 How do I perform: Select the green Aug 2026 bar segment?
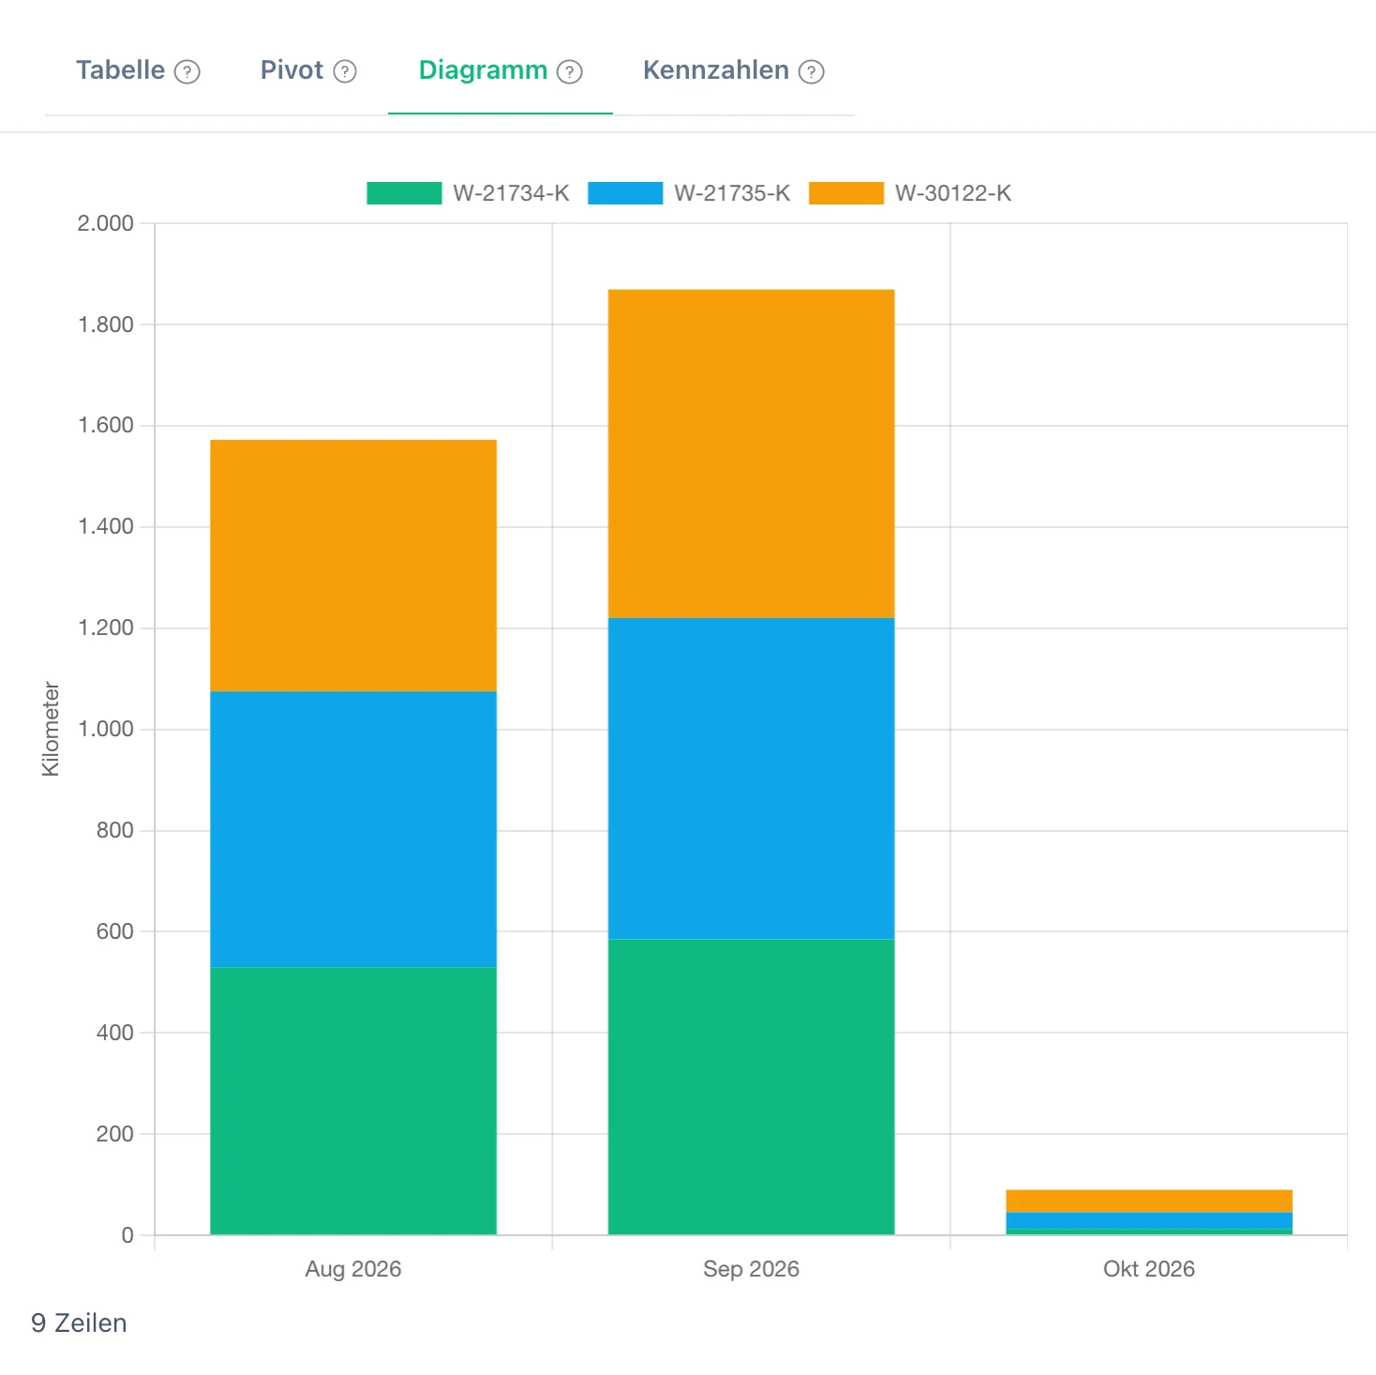353,1101
